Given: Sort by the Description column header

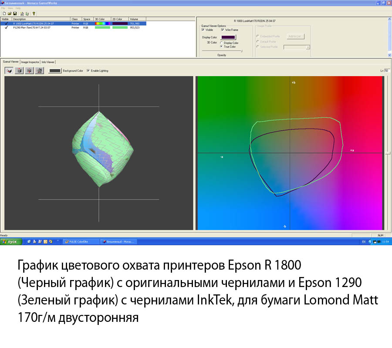Looking at the screenshot, I should click(41, 19).
